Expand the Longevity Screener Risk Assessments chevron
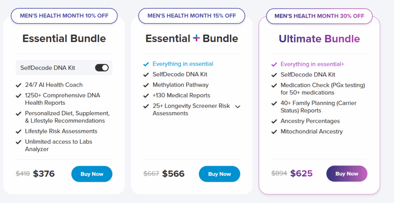This screenshot has height=203, width=394. tap(237, 106)
